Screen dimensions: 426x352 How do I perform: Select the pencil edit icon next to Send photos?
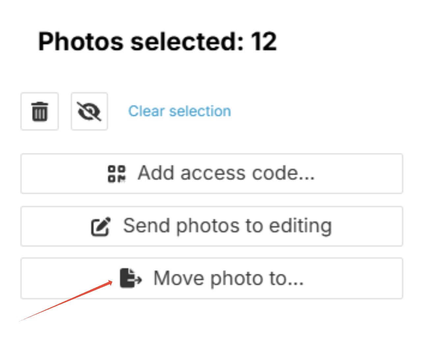pyautogui.click(x=99, y=226)
